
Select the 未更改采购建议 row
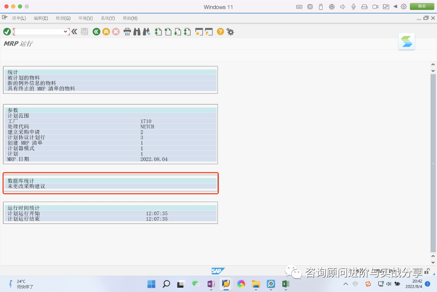tap(111, 186)
